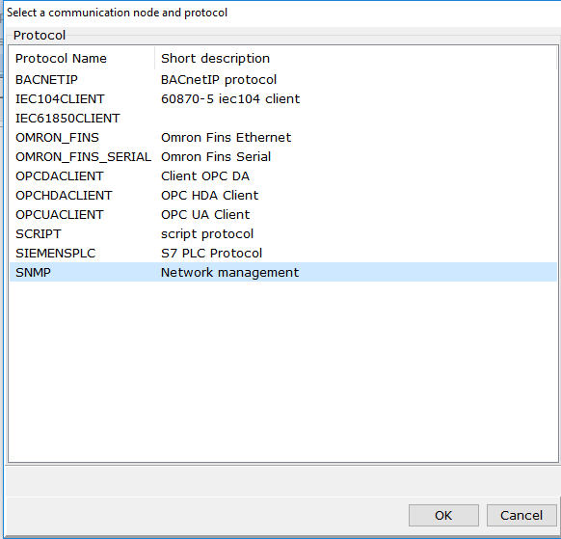Select the OPCDACLIENT protocol row

pos(283,176)
